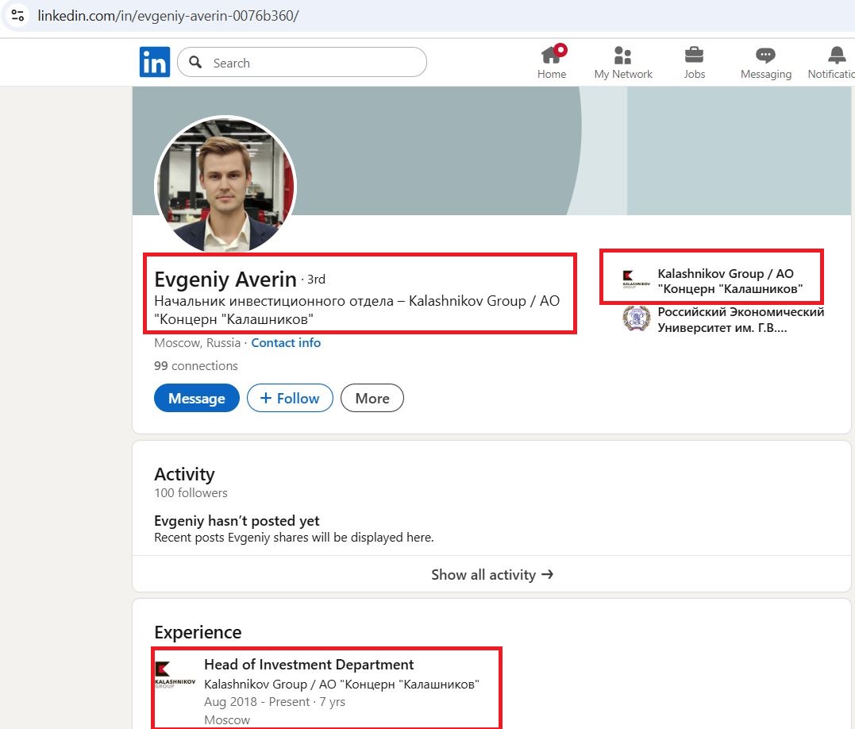855x729 pixels.
Task: Send a message with the Message button
Action: (x=197, y=398)
